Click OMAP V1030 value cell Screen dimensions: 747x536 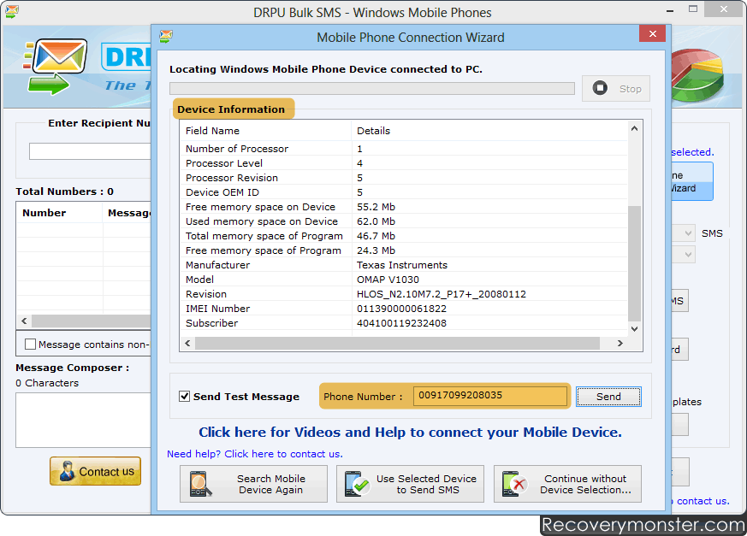click(388, 280)
